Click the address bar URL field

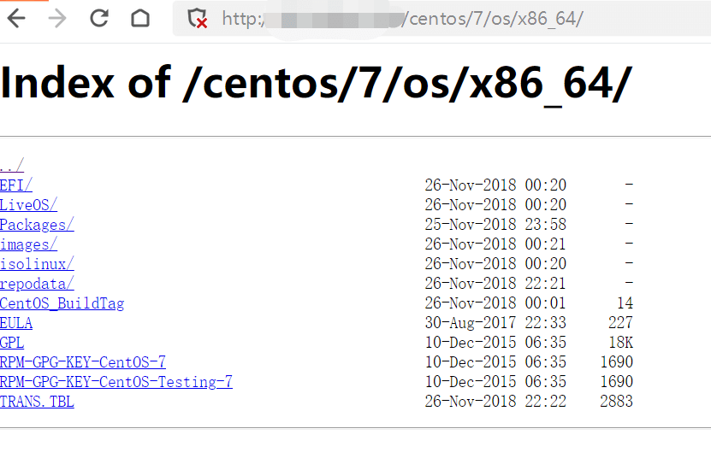click(x=445, y=18)
